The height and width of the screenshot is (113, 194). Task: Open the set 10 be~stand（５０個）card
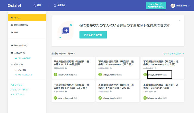(118, 68)
